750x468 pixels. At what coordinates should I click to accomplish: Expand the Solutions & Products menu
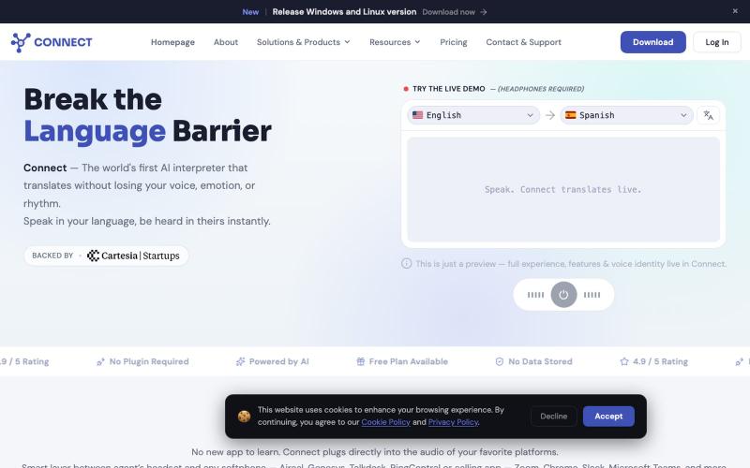[x=303, y=42]
